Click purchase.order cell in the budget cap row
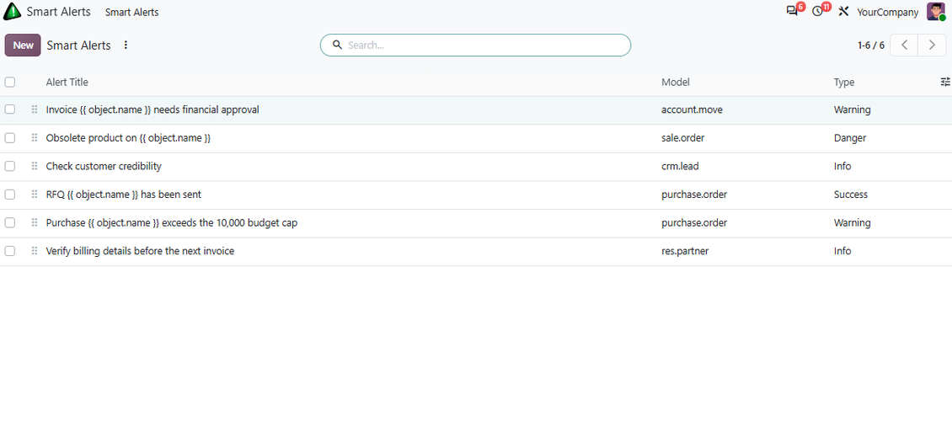Image resolution: width=952 pixels, height=443 pixels. tap(694, 222)
